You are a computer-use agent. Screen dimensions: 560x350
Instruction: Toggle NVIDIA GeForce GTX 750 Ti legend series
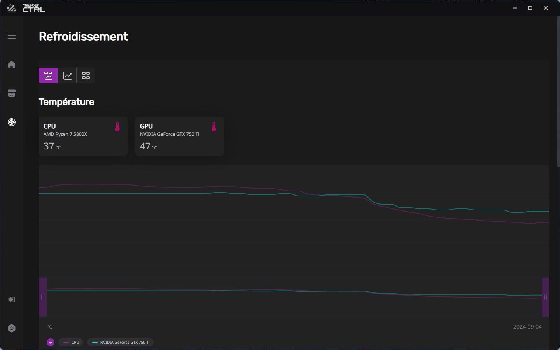[121, 342]
